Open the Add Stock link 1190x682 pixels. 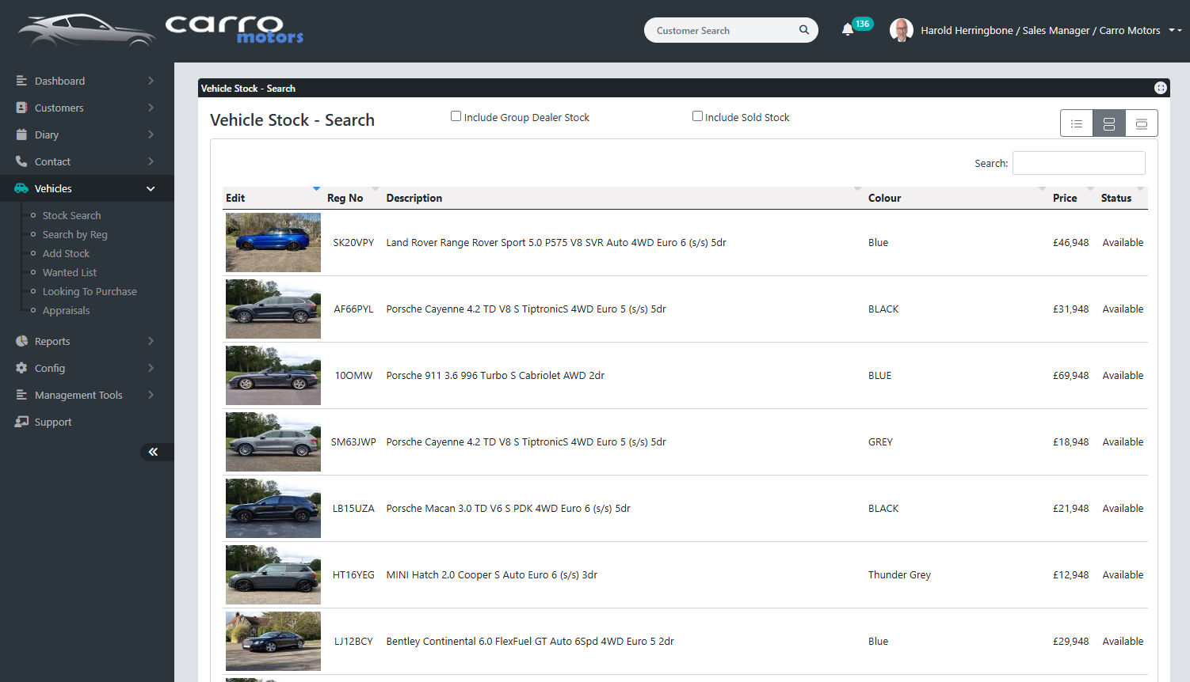pos(66,253)
